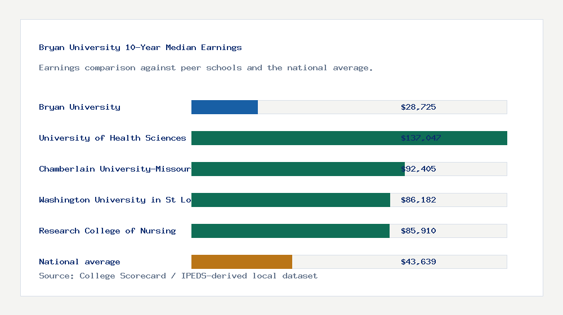Click the orange National average bar
The height and width of the screenshot is (315, 563).
[242, 262]
